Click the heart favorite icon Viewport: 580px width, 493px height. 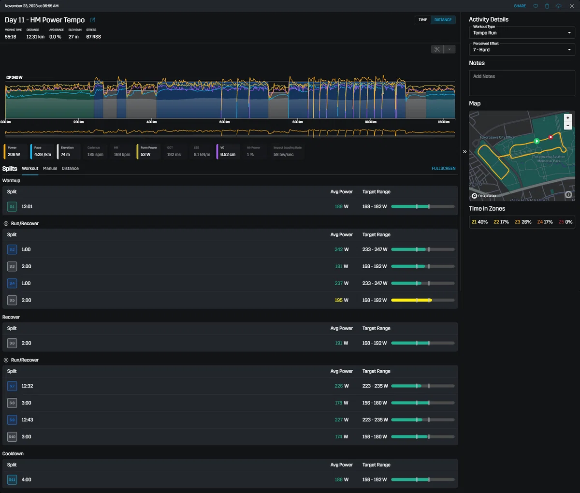[536, 6]
